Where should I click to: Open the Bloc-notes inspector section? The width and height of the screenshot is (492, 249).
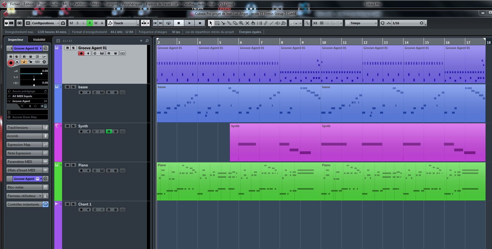(24, 187)
